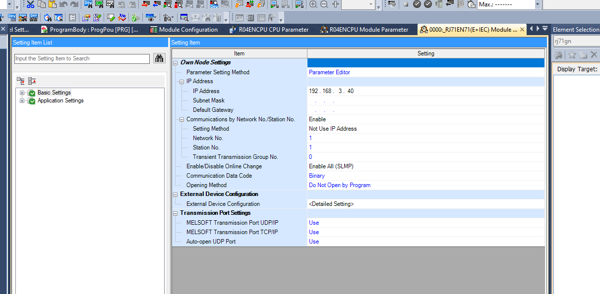Open the tab list dropdown arrow
Viewport: 600px width, 294px height.
coord(545,29)
